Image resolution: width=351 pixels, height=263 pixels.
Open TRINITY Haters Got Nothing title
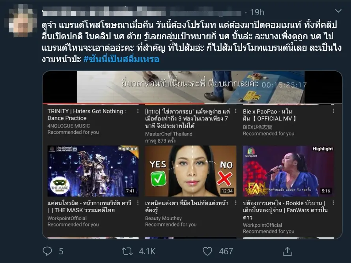87,115
